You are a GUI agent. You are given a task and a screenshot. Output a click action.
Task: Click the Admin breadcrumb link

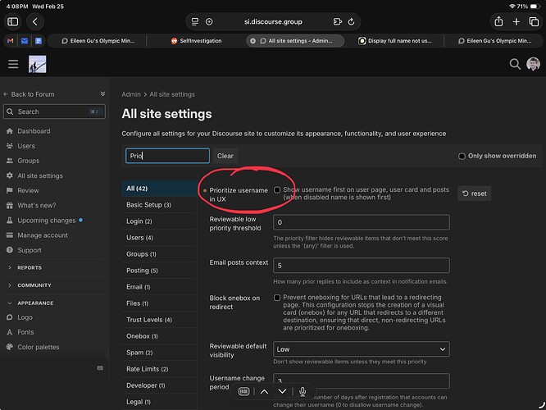pyautogui.click(x=131, y=94)
